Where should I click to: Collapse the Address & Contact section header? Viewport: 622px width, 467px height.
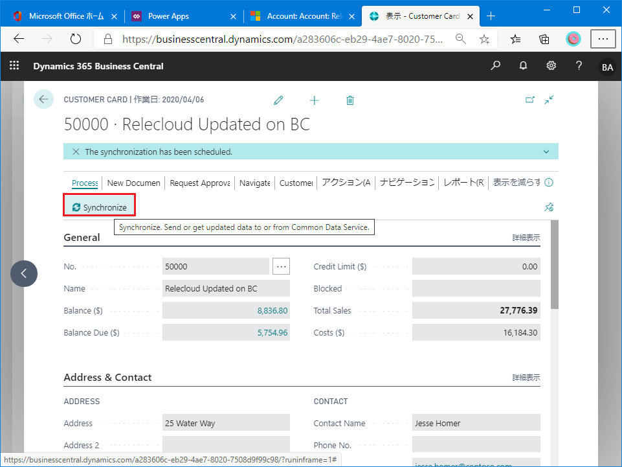click(107, 377)
